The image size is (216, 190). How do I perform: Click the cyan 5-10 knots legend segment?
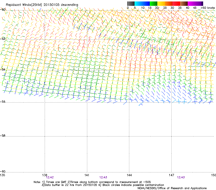(138, 4)
